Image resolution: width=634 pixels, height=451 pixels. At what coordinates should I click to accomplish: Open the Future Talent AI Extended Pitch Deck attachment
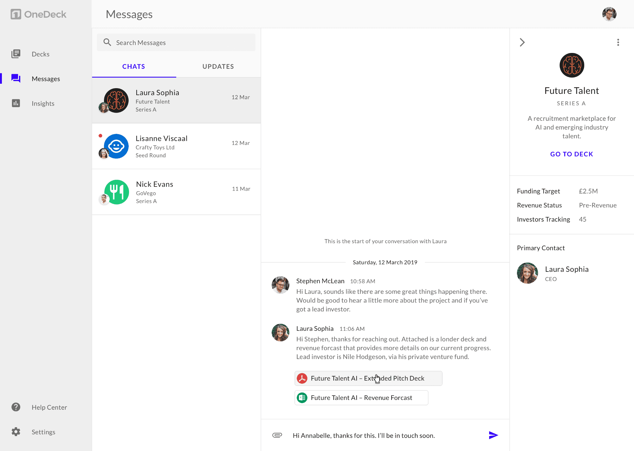pyautogui.click(x=368, y=378)
